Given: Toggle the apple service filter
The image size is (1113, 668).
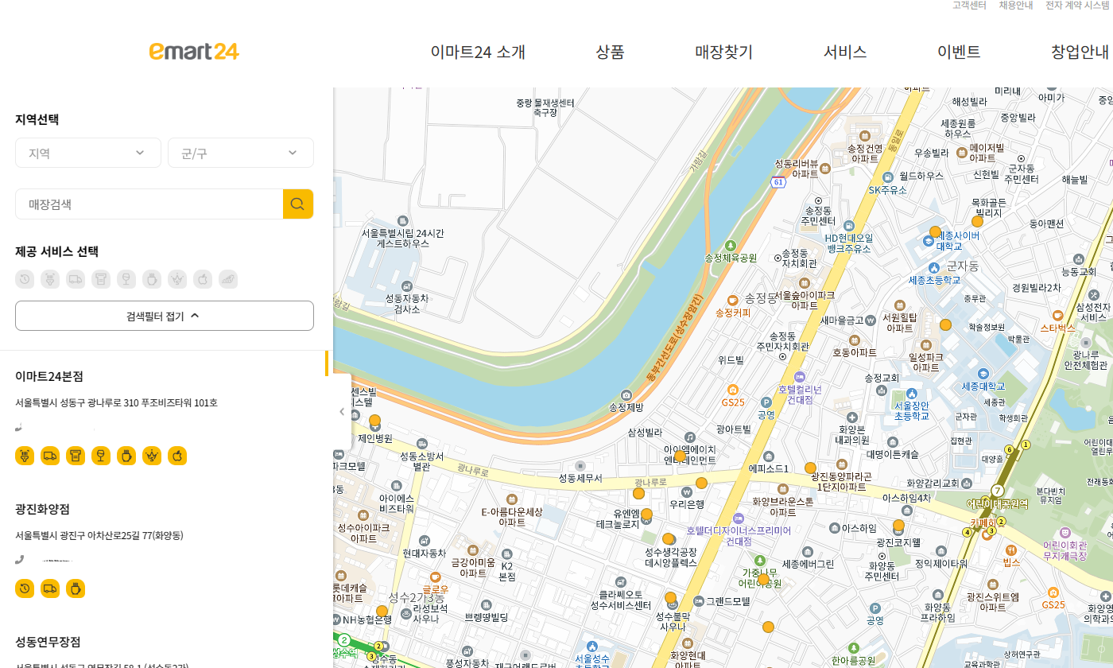Looking at the screenshot, I should [x=203, y=279].
